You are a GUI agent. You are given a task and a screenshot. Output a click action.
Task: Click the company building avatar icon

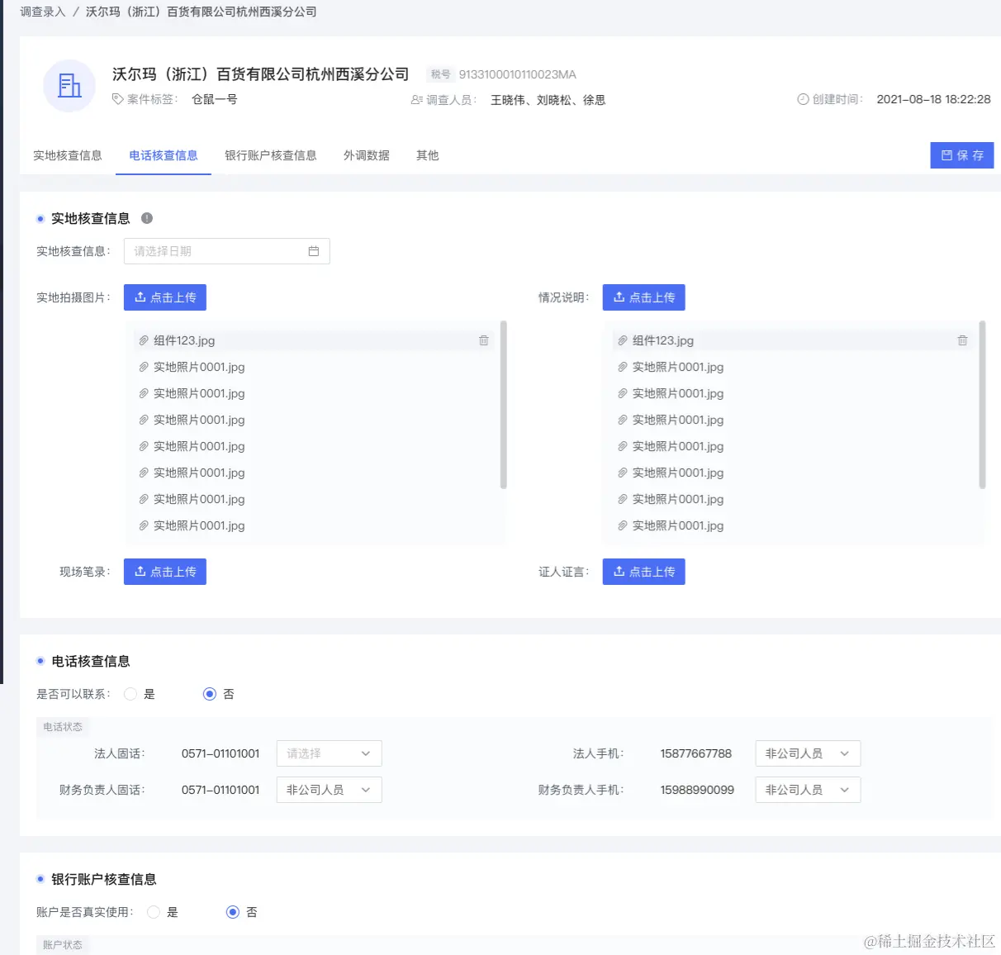(x=69, y=86)
